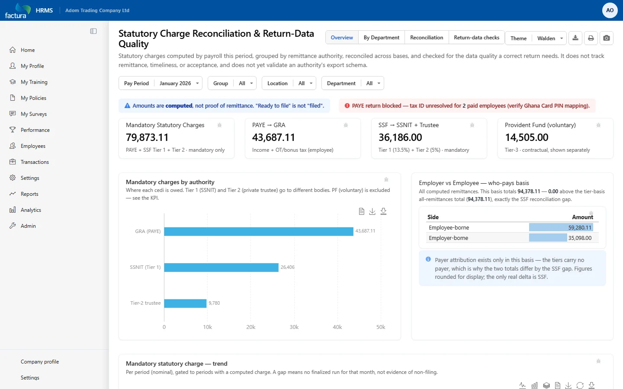Switch to the Reconciliation tab
Viewport: 623px width, 389px height.
[427, 38]
